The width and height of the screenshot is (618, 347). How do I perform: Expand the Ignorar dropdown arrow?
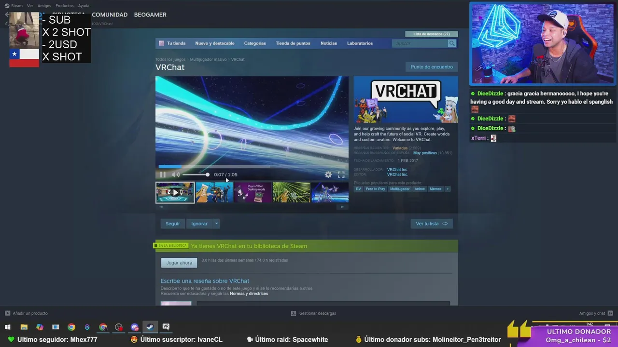[216, 224]
